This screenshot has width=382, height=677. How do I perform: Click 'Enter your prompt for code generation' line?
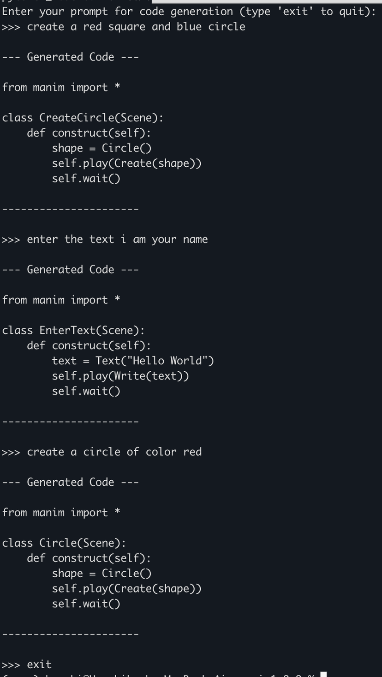pyautogui.click(x=189, y=12)
